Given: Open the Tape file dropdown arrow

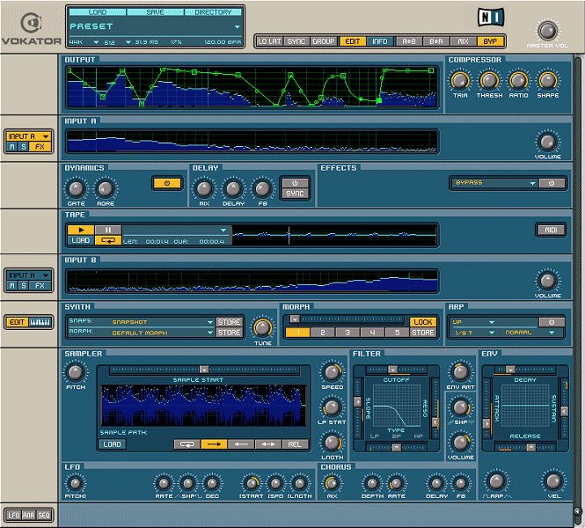Looking at the screenshot, I should (223, 230).
